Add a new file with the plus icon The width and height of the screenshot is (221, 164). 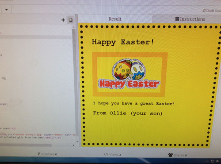[63, 20]
